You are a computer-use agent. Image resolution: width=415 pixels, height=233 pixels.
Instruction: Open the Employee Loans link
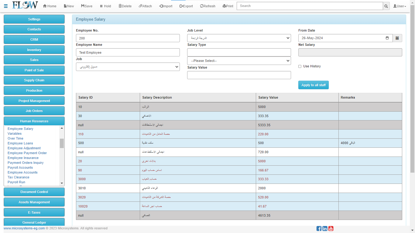pos(20,143)
